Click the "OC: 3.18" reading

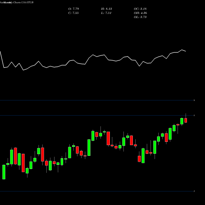140,9
